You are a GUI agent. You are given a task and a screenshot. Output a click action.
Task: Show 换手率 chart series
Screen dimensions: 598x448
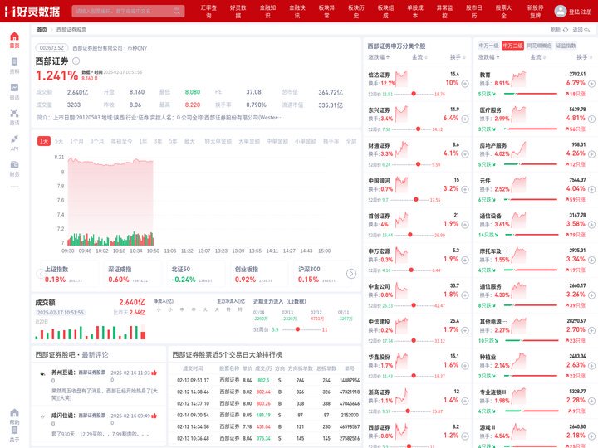click(331, 141)
